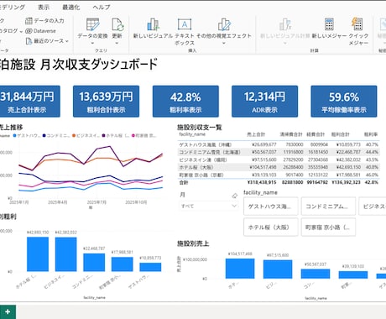Select table row ビジネスイン湊（福岡）

tap(279, 159)
